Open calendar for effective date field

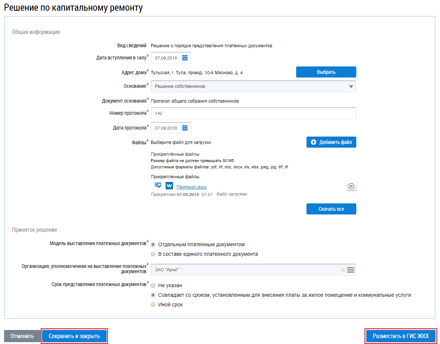pos(185,58)
